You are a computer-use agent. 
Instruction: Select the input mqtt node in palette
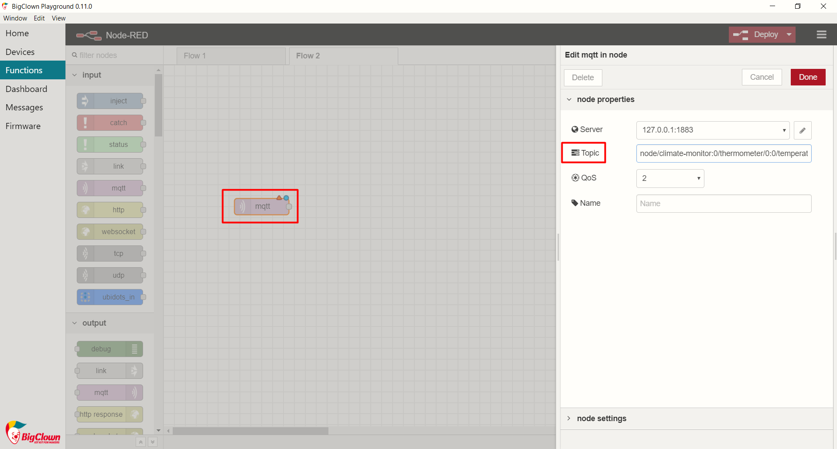click(x=110, y=188)
